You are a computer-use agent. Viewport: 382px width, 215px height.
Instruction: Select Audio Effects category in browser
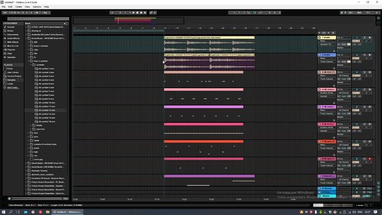13,38
